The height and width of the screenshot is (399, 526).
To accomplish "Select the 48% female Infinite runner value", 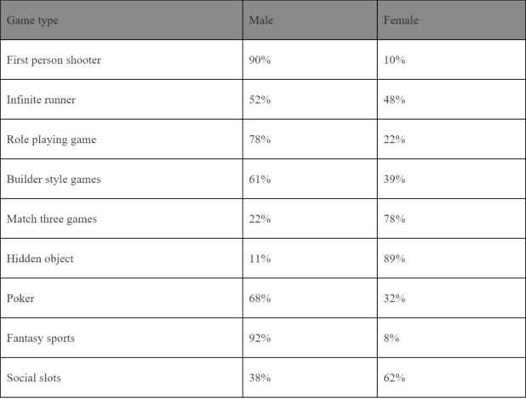I will pyautogui.click(x=394, y=100).
